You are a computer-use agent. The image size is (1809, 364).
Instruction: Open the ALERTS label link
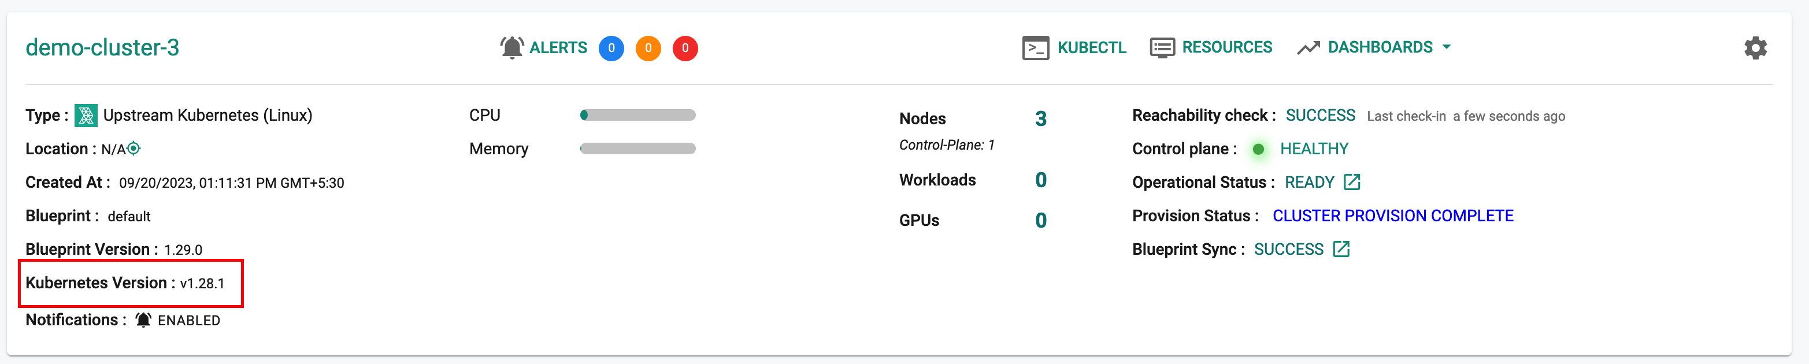(558, 48)
